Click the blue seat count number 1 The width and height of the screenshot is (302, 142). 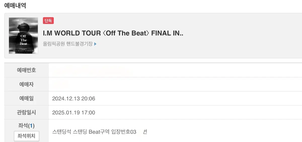click(x=31, y=126)
